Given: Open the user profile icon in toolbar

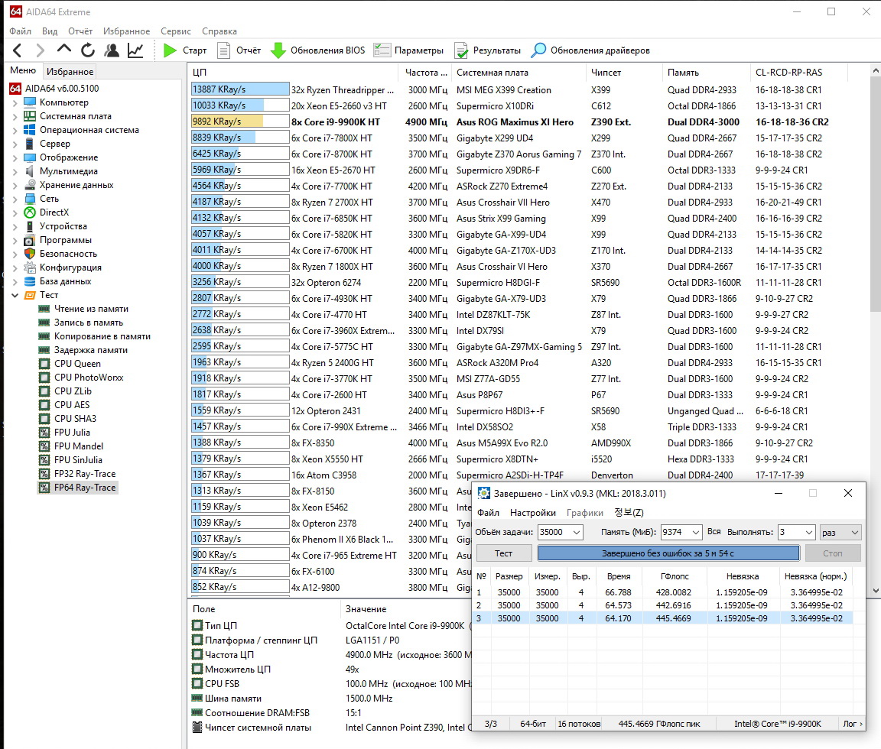Looking at the screenshot, I should tap(112, 50).
